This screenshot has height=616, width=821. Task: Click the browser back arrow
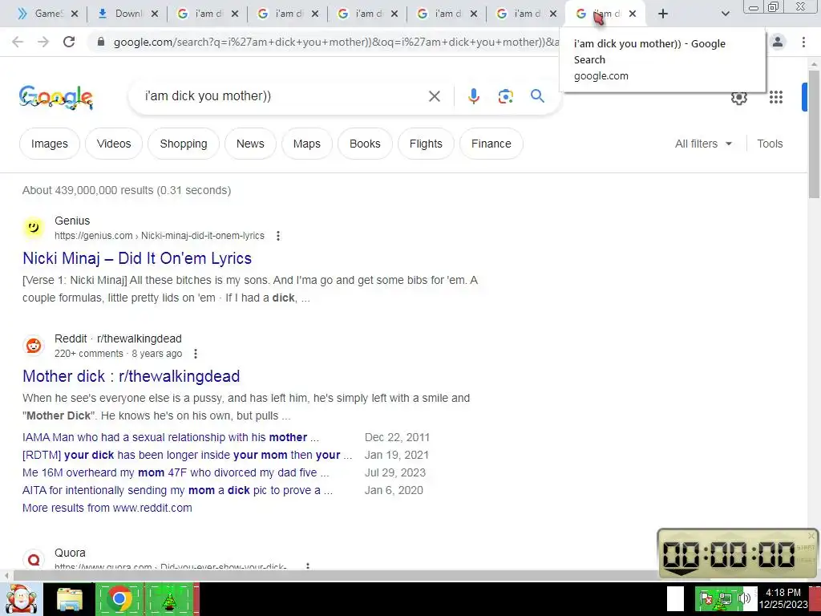pos(18,42)
